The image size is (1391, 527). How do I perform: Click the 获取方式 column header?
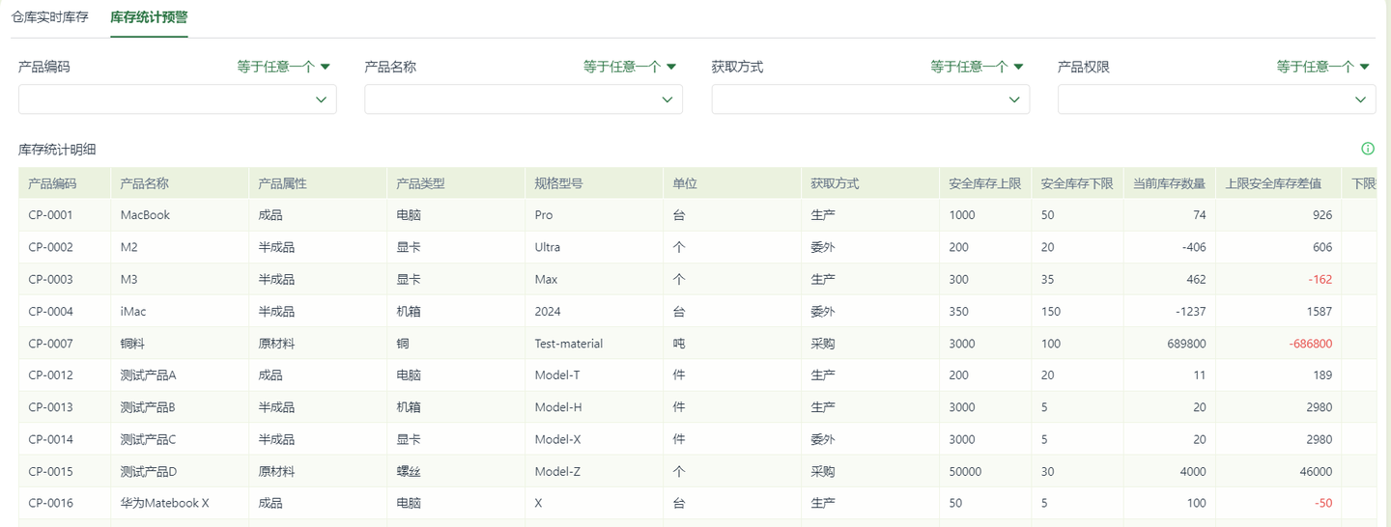tap(835, 183)
